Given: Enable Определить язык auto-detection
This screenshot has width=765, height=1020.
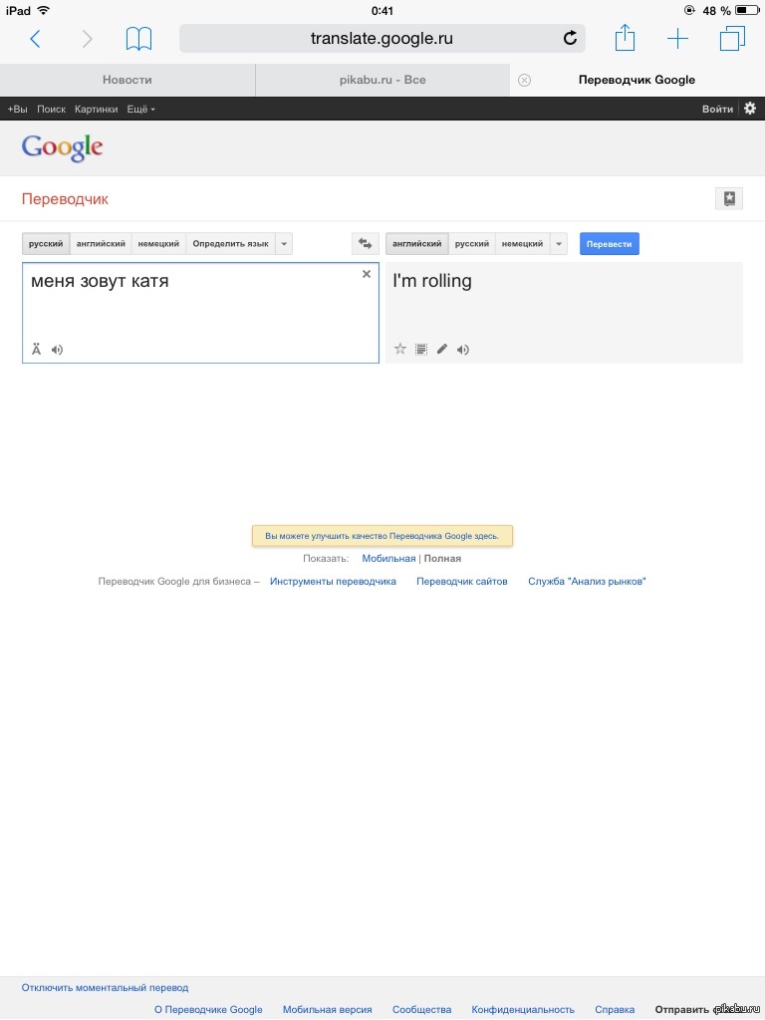Looking at the screenshot, I should [230, 244].
